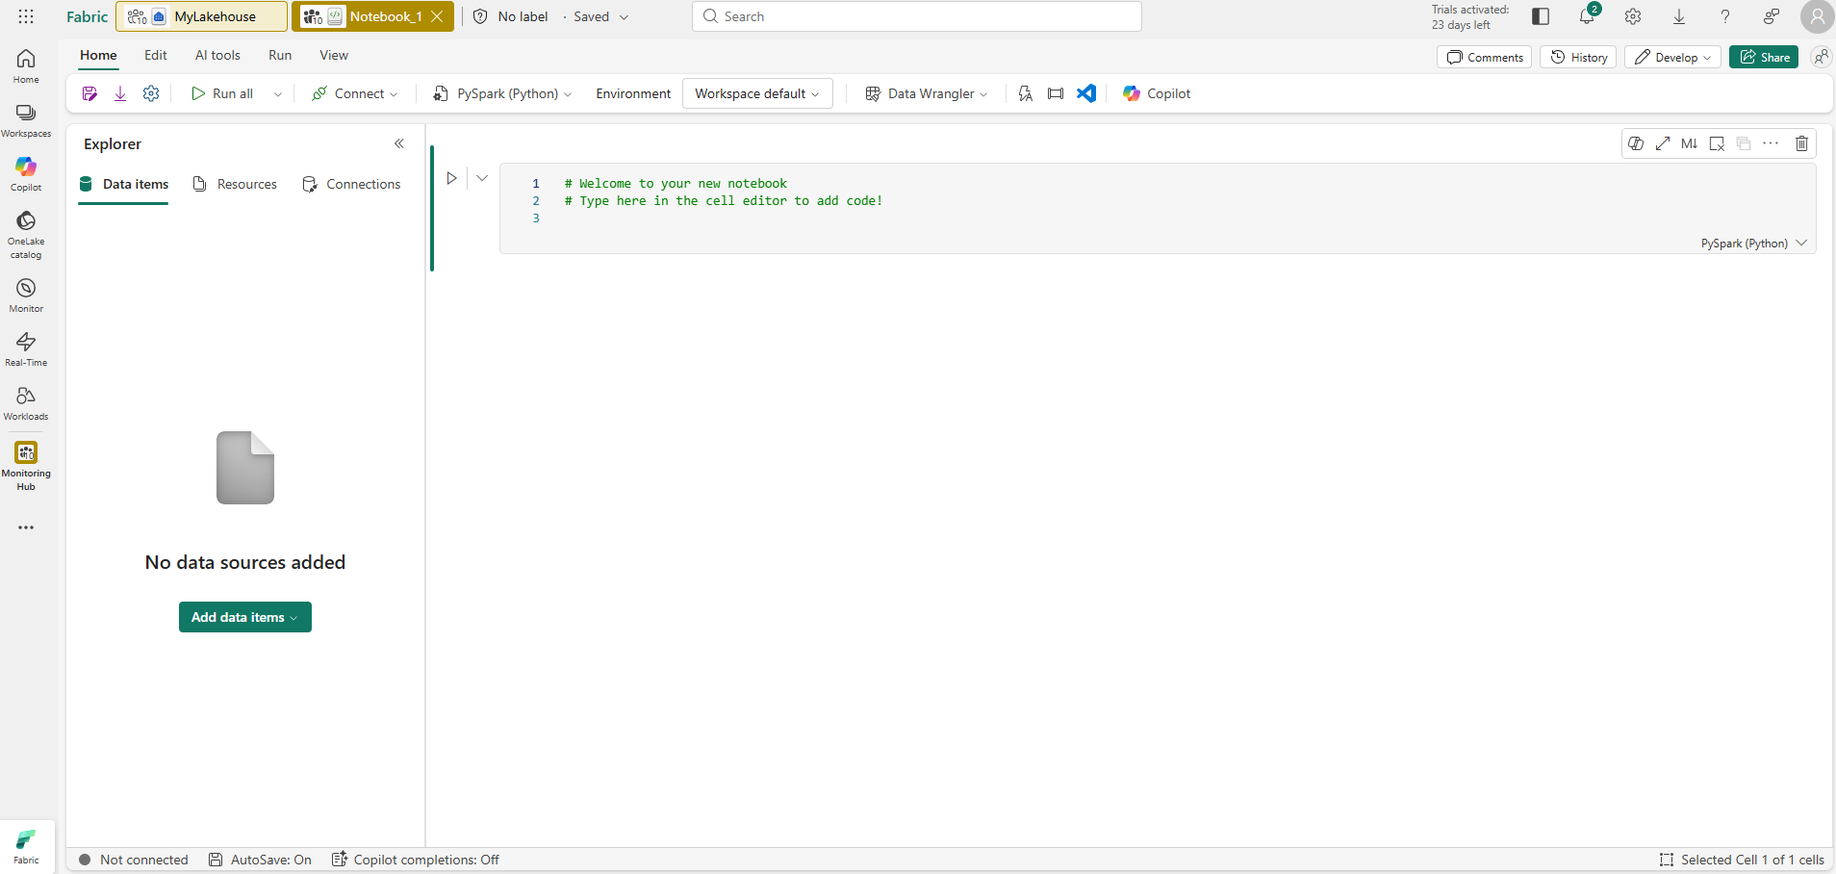The height and width of the screenshot is (874, 1836).
Task: Select the Edit ribbon tab
Action: [156, 55]
